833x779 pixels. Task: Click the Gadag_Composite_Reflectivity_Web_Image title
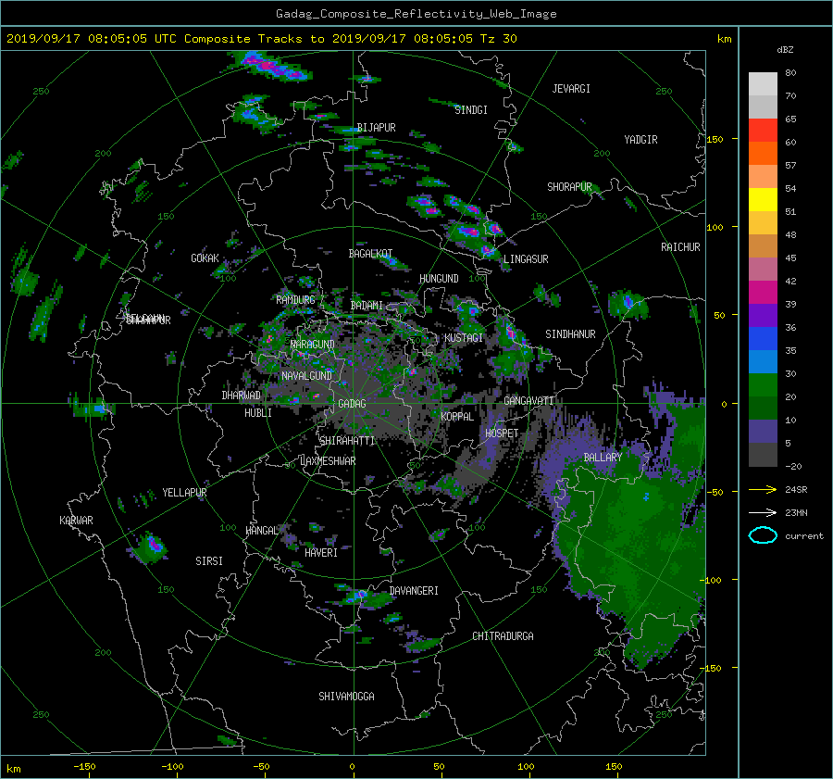(416, 14)
